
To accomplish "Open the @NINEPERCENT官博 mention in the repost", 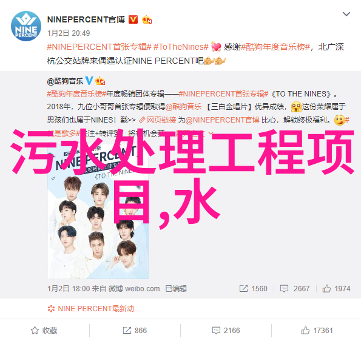I will 223,120.
